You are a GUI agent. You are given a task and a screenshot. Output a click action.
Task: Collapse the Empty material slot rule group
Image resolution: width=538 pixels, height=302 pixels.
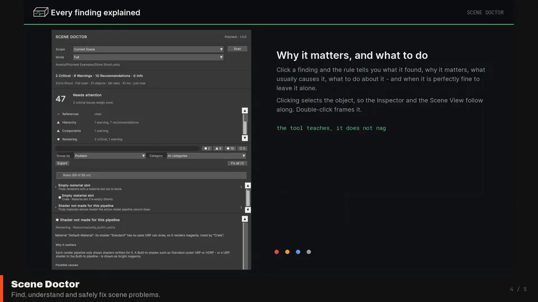55,187
